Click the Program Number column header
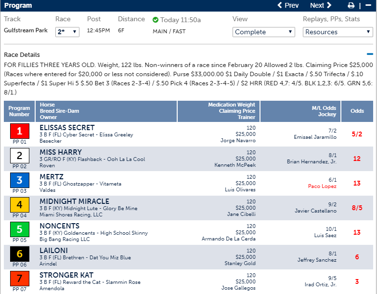 click(19, 111)
